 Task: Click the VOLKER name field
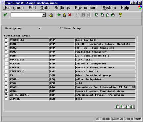coord(29,64)
